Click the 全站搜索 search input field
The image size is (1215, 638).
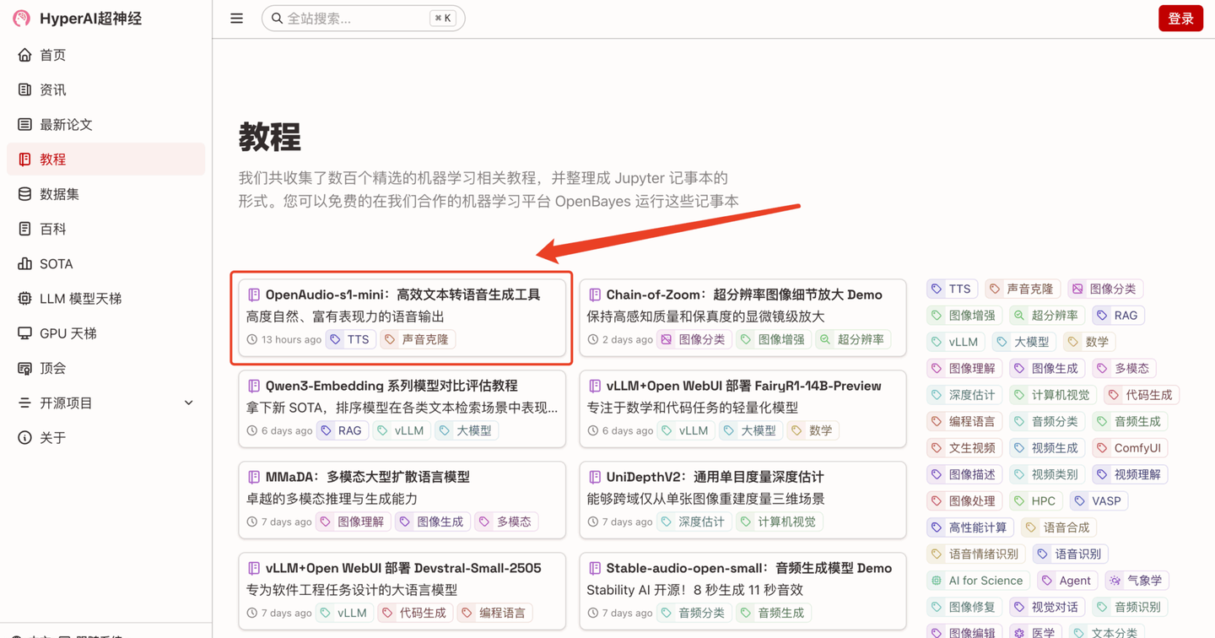tap(363, 18)
